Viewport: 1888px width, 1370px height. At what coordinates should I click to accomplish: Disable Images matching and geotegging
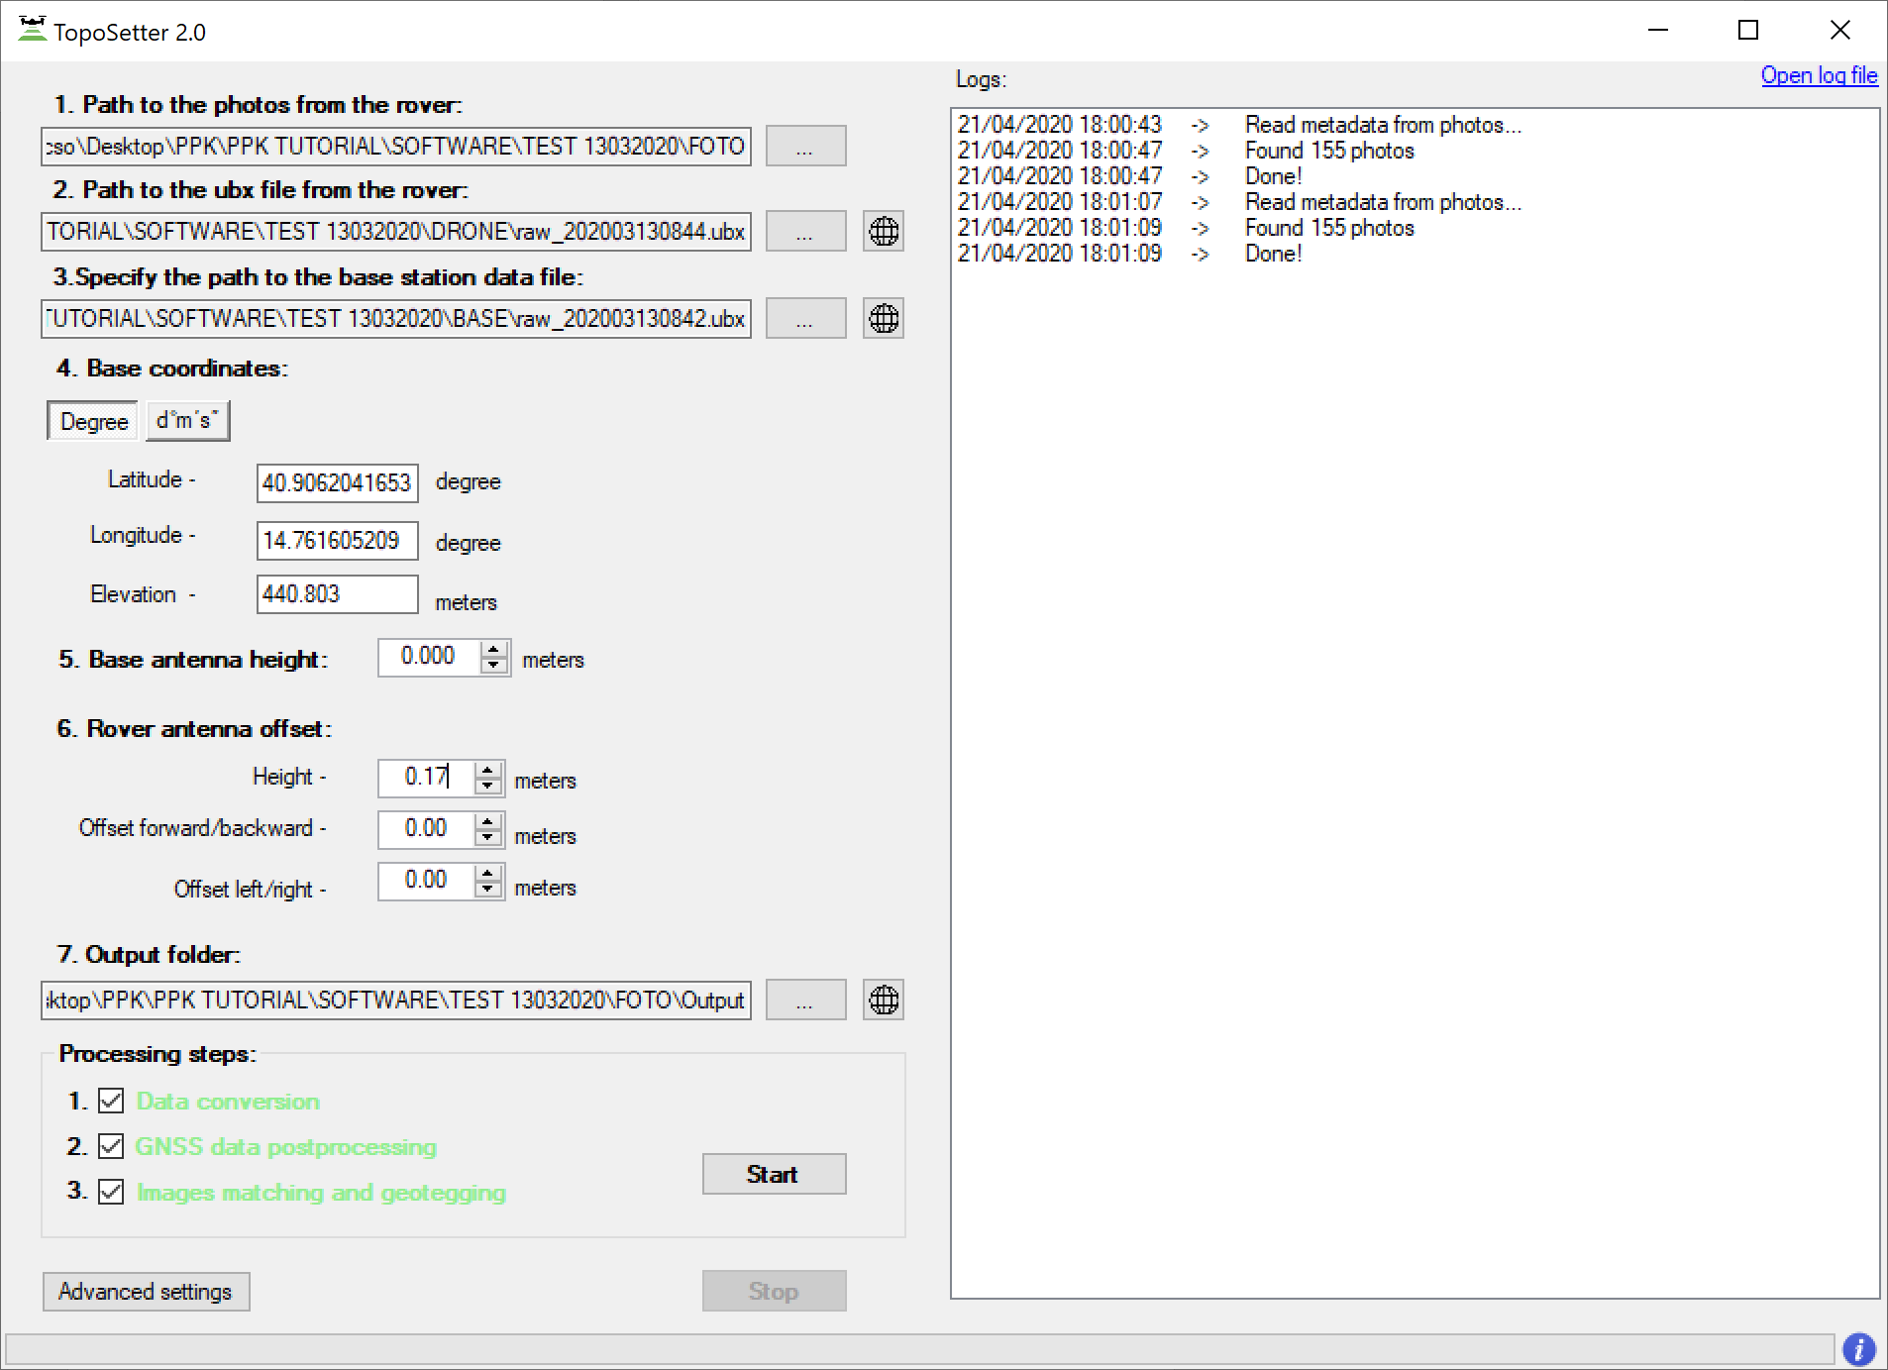[112, 1192]
